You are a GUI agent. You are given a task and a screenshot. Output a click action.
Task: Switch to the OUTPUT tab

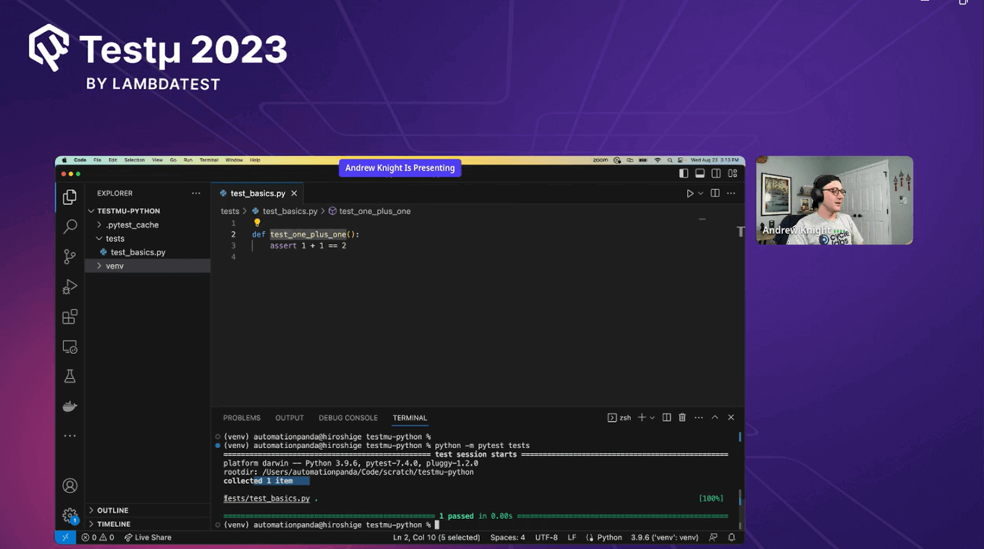pos(290,418)
